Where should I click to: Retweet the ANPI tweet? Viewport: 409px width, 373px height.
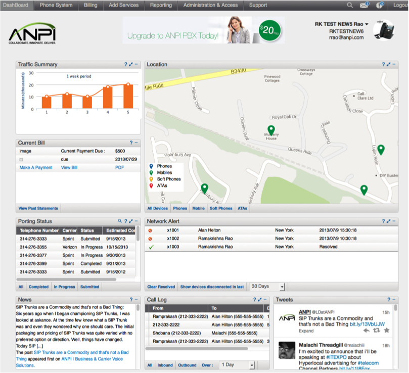pyautogui.click(x=376, y=331)
